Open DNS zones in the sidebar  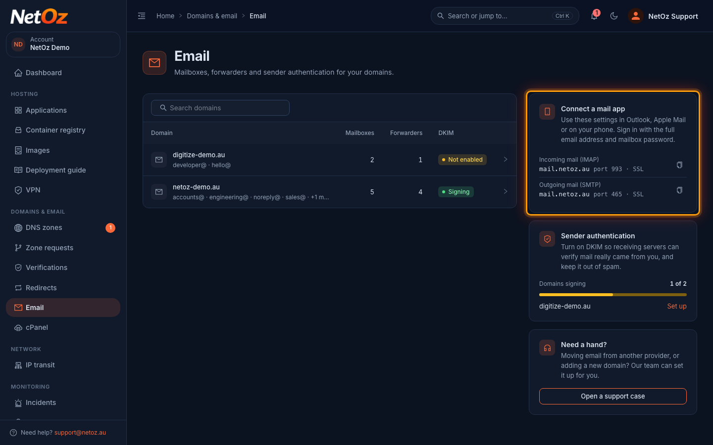point(63,227)
